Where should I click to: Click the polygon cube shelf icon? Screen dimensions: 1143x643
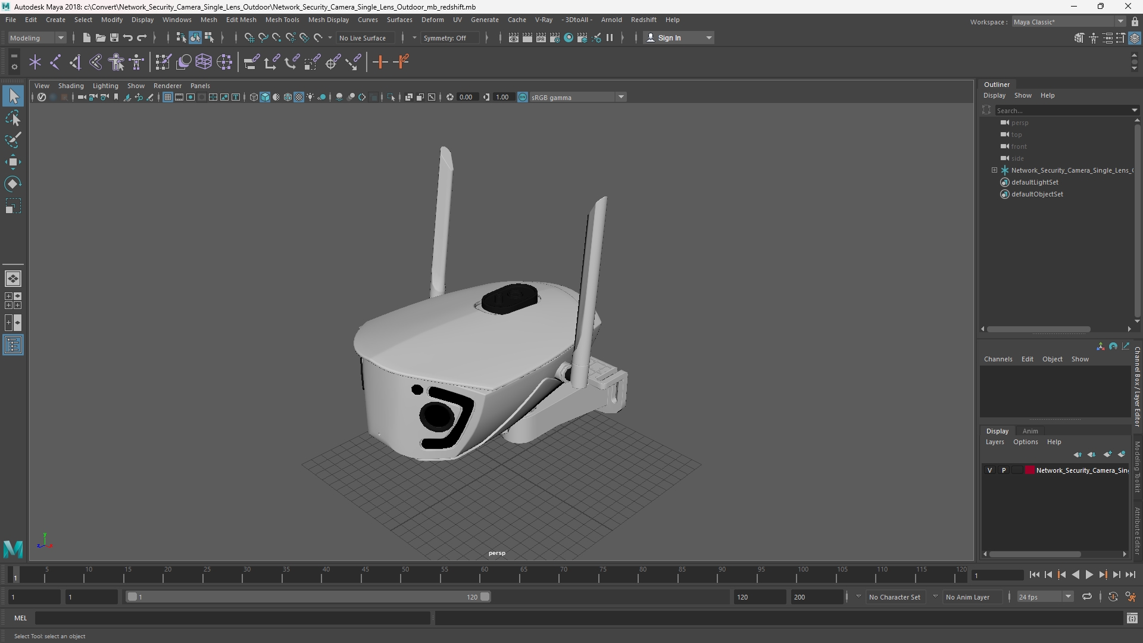pos(204,62)
